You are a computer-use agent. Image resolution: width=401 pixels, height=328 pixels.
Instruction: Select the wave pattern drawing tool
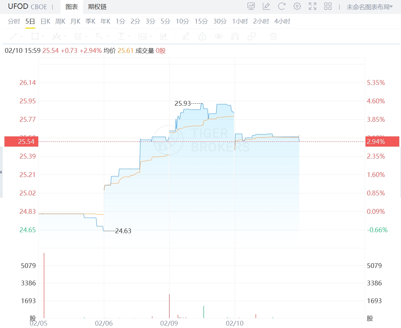click(x=56, y=36)
